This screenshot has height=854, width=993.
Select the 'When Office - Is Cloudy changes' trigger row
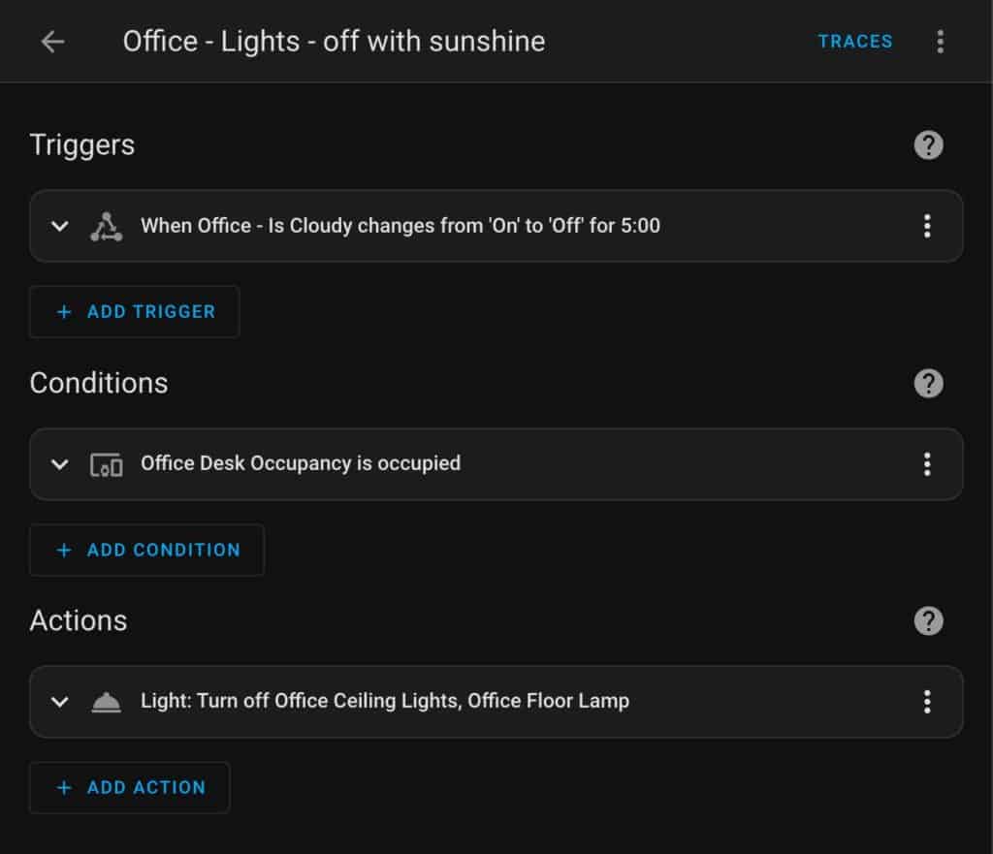496,226
